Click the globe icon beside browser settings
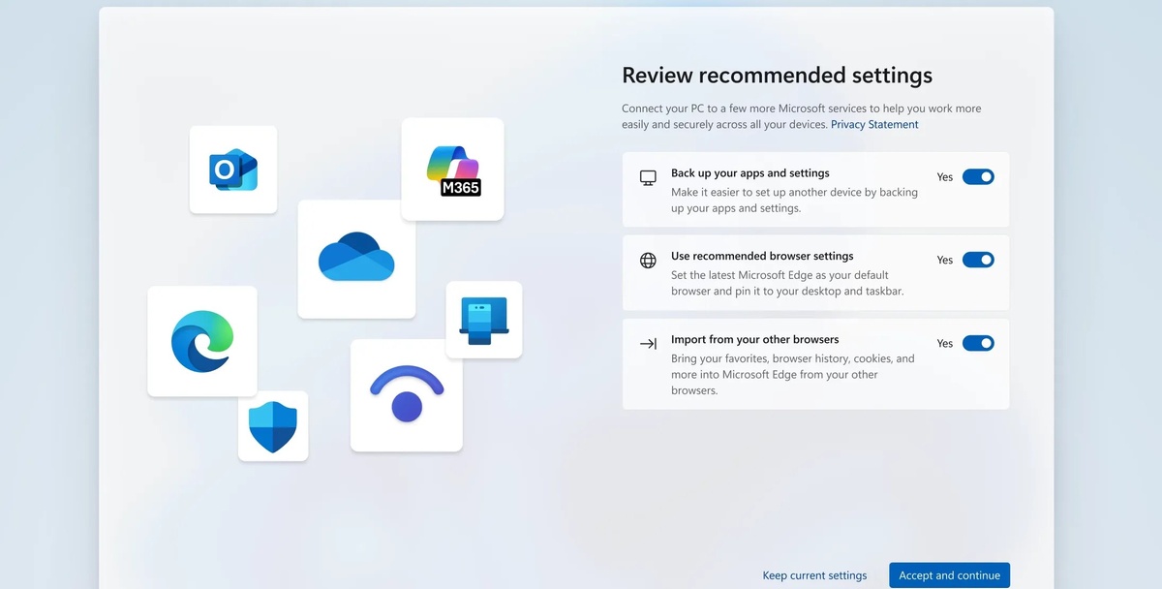Image resolution: width=1162 pixels, height=589 pixels. point(648,261)
